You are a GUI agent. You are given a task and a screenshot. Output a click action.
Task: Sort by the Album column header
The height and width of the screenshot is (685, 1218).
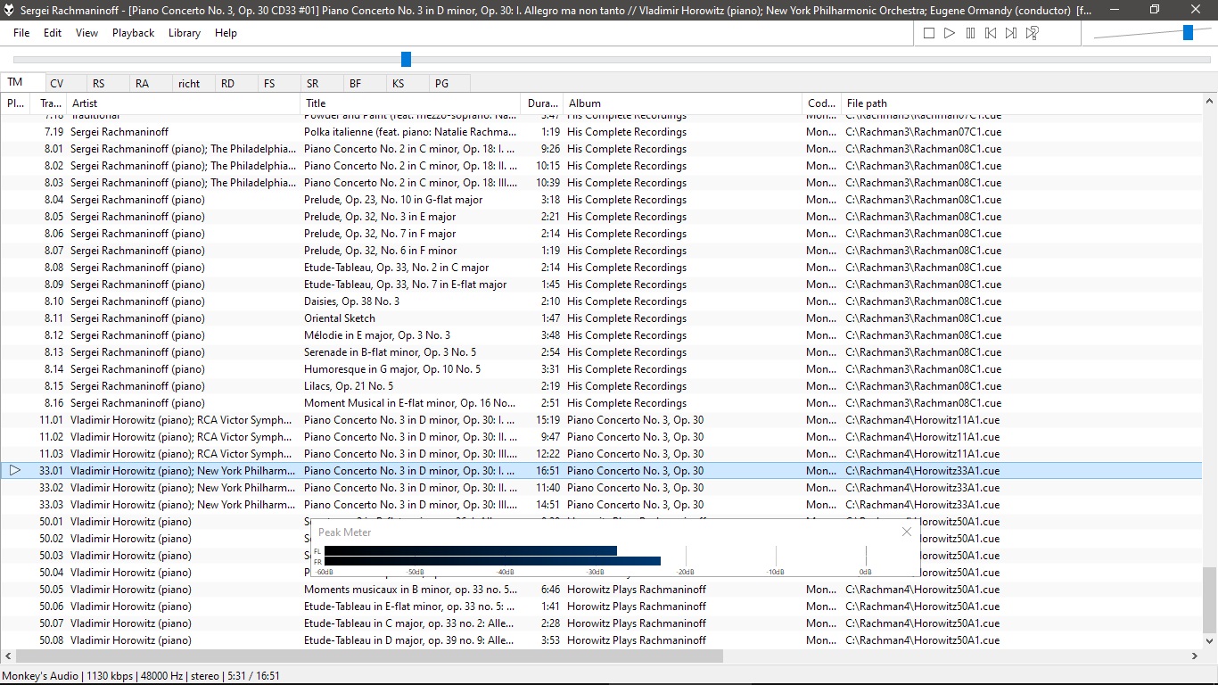pos(682,103)
